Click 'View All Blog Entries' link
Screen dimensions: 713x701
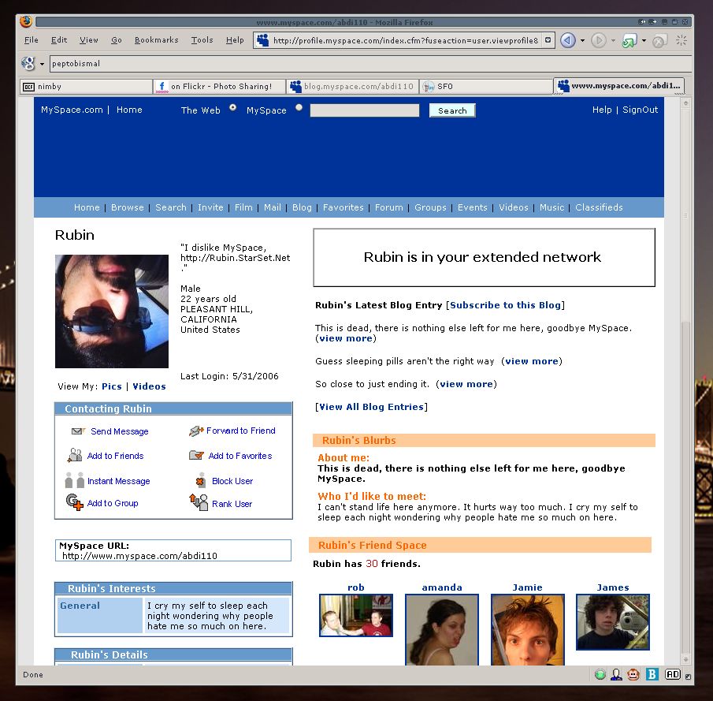pos(372,407)
